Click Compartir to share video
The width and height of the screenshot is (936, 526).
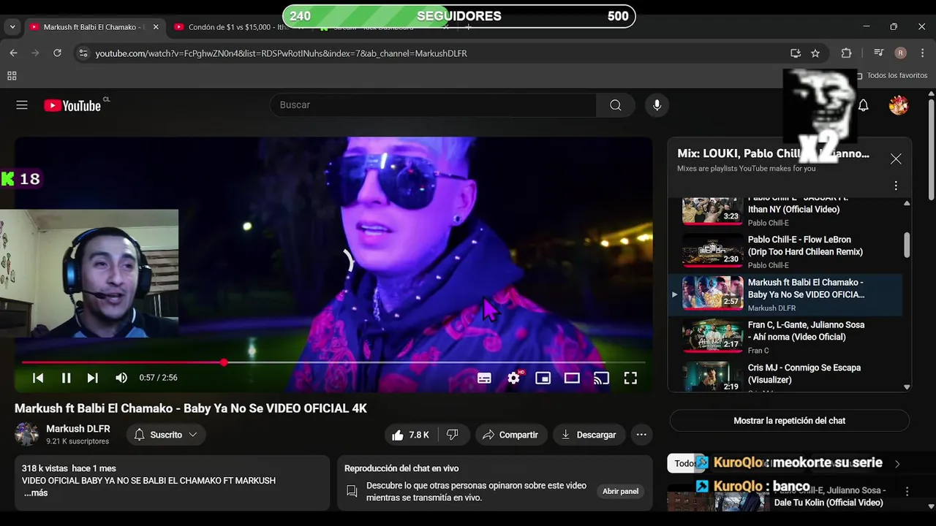[x=510, y=435]
